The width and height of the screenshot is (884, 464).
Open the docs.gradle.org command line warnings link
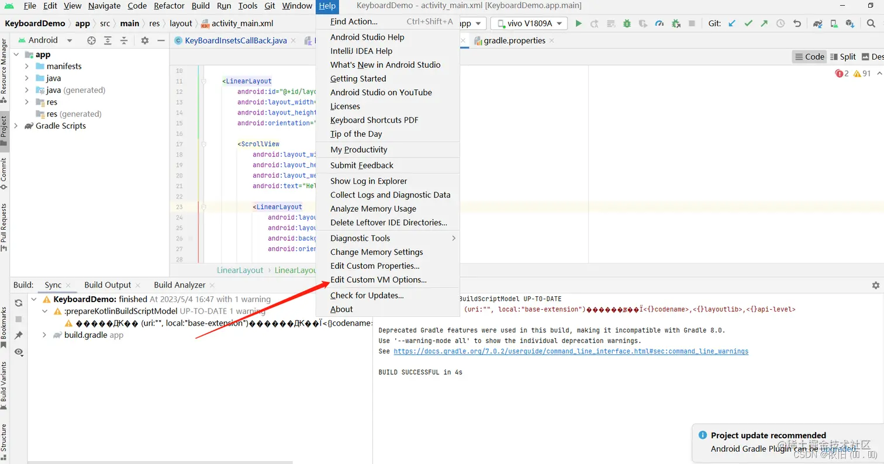click(571, 352)
